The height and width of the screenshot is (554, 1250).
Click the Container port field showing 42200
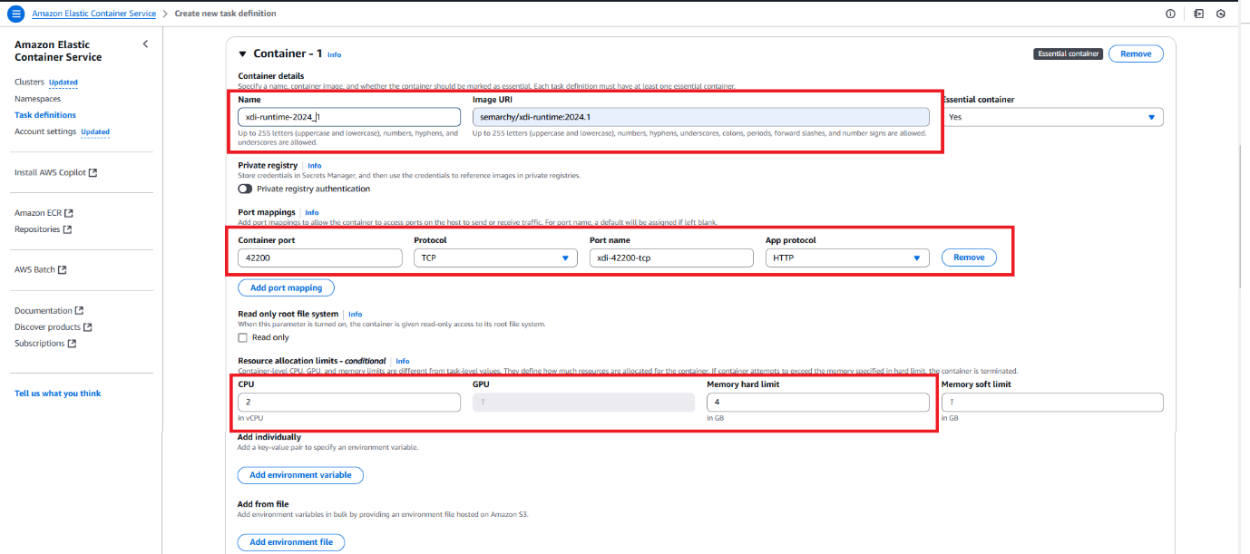319,258
